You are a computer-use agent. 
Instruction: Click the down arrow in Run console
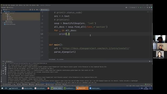(5, 66)
